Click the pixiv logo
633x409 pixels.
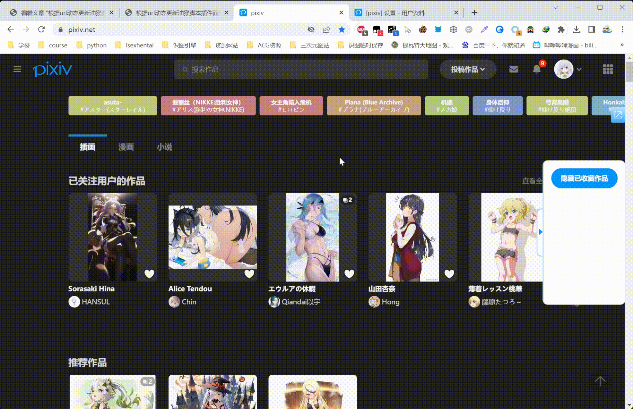tap(53, 69)
